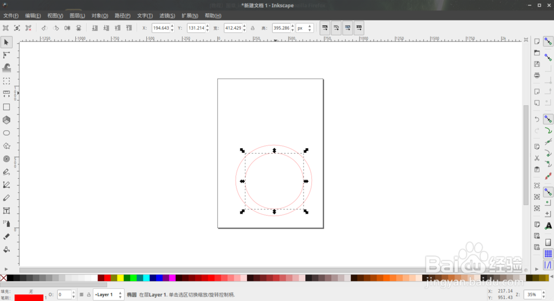This screenshot has height=301, width=554.
Task: Click the no-color X swatch
Action: point(3,278)
